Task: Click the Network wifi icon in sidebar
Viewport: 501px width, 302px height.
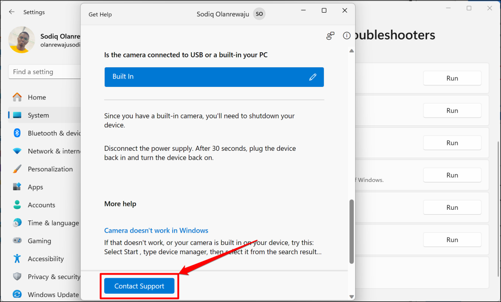Action: pos(17,151)
